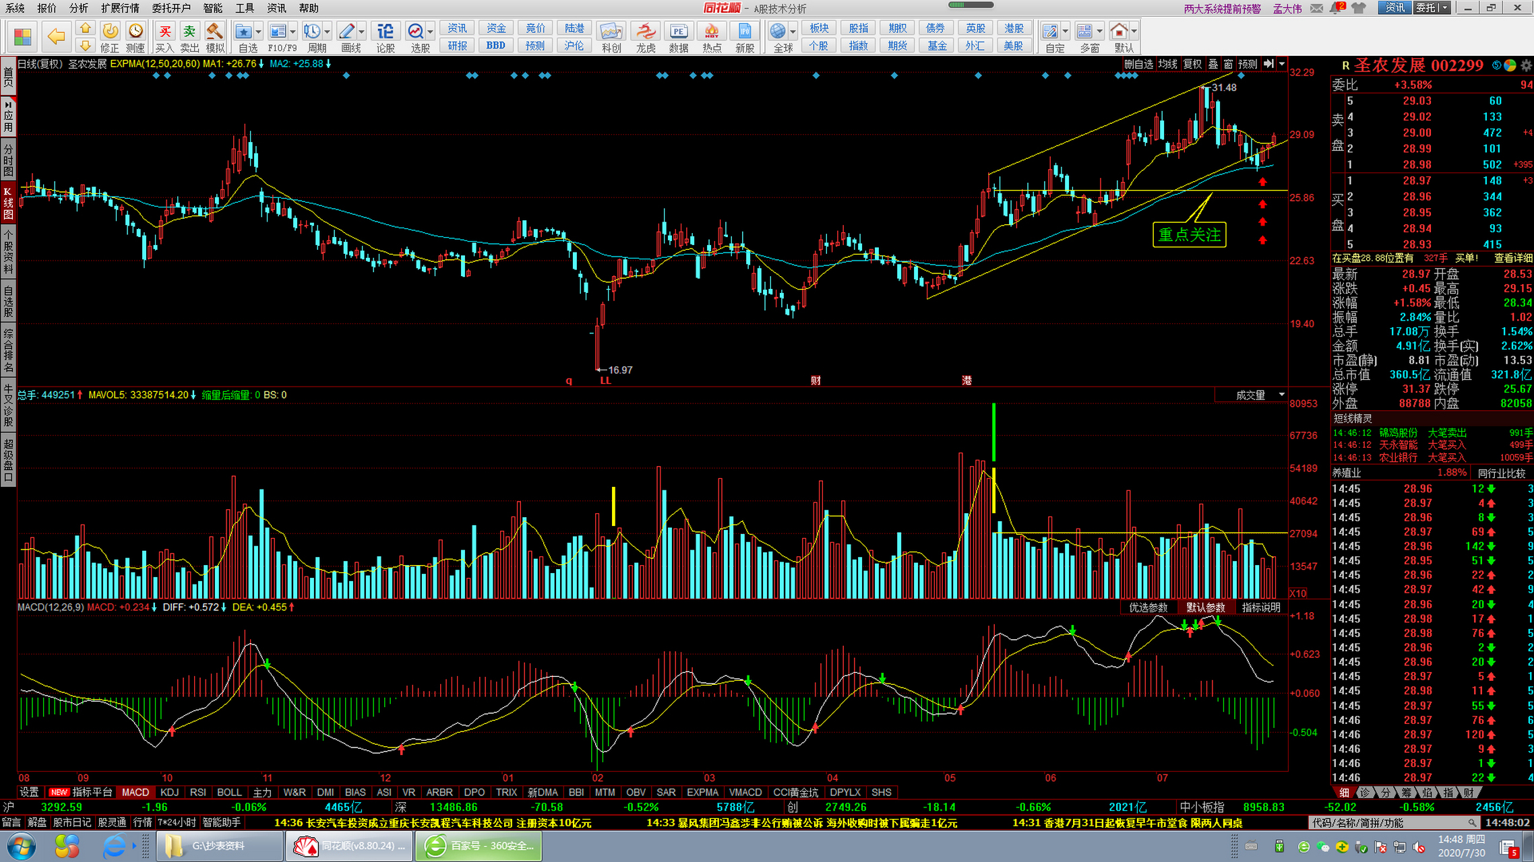Open the 模拟 gavel simulation icon
This screenshot has width=1534, height=862.
[x=215, y=32]
